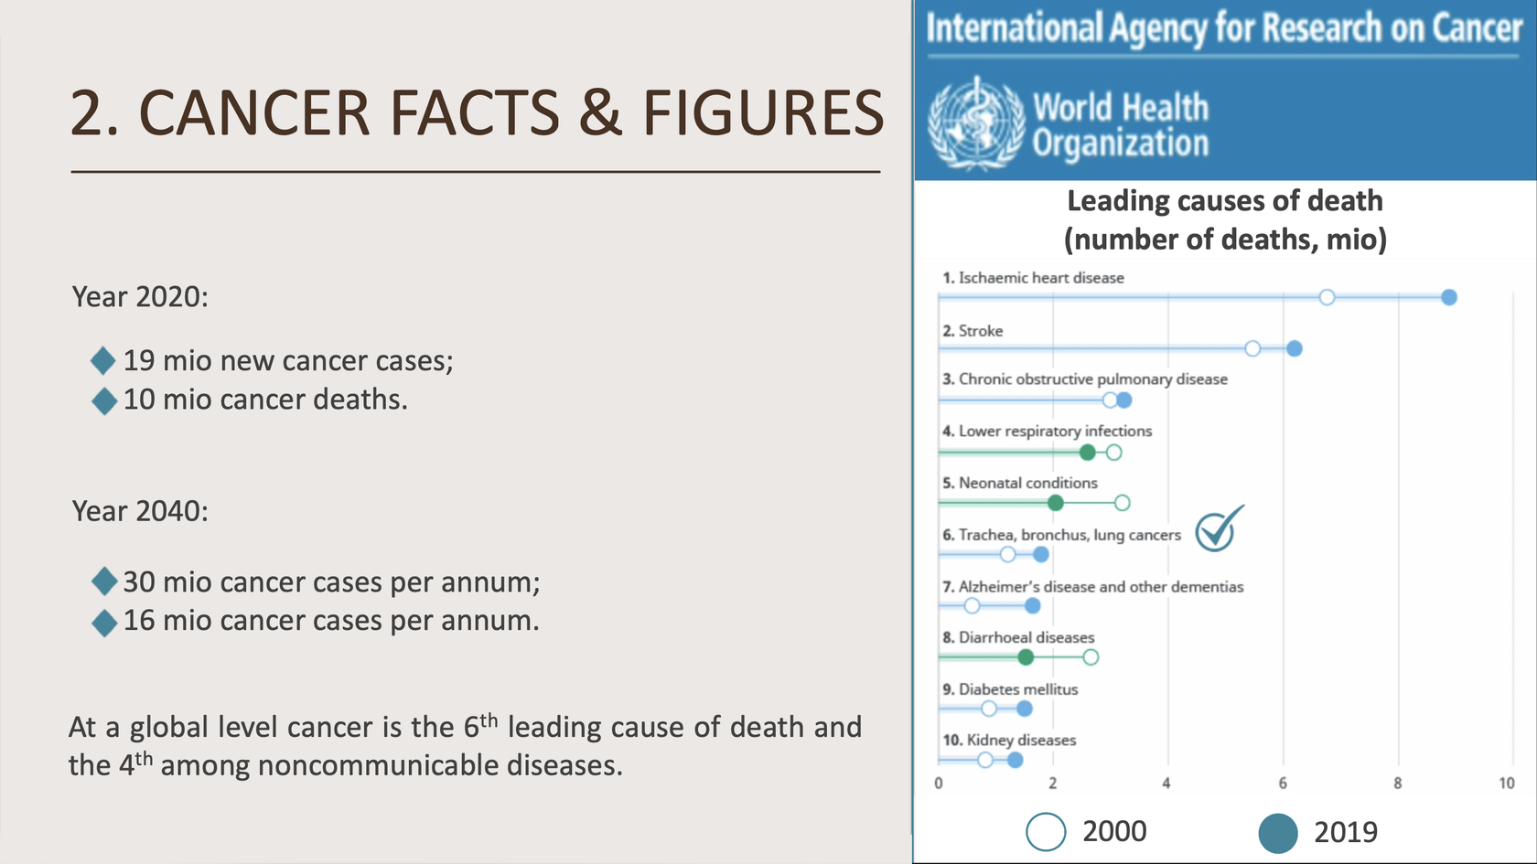Click the 2019 filled marker for Alzheimer's disease
The height and width of the screenshot is (864, 1537).
tap(1033, 605)
